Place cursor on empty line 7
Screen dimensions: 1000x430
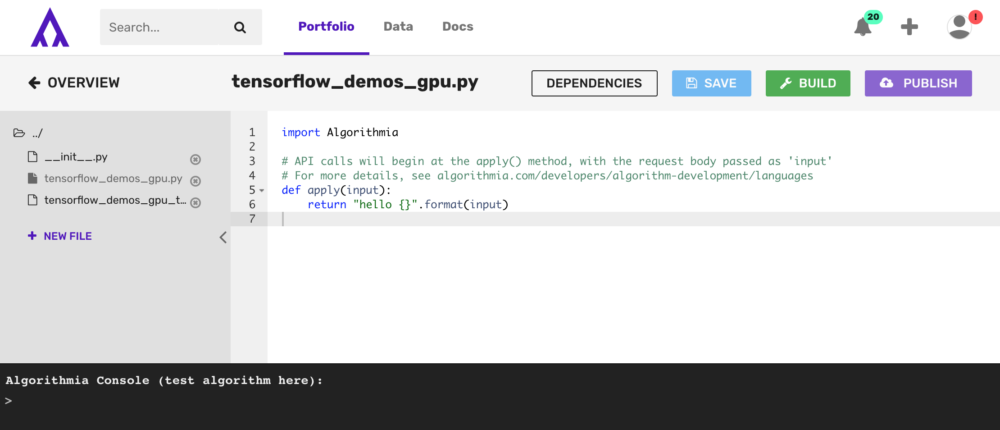coord(633,219)
